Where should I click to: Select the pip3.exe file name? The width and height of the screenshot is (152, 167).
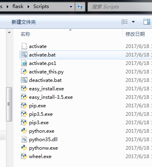pos(39,123)
